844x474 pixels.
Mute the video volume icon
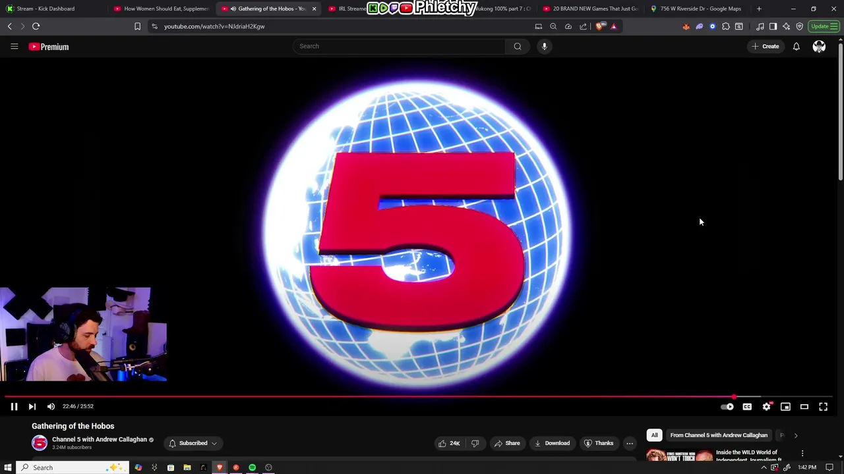tap(51, 407)
